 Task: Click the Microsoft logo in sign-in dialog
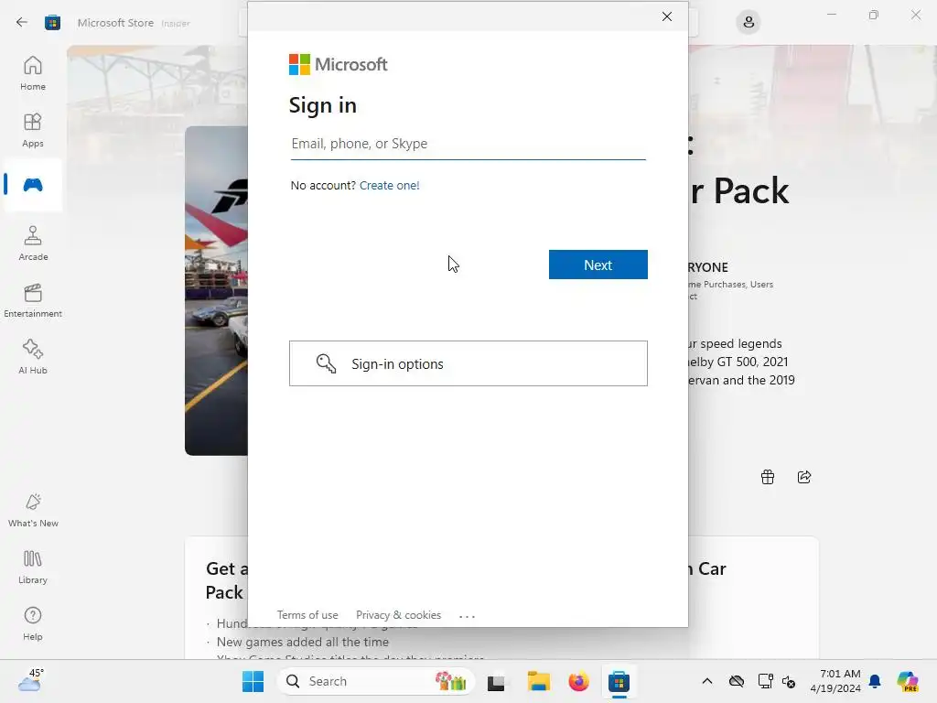pos(339,65)
